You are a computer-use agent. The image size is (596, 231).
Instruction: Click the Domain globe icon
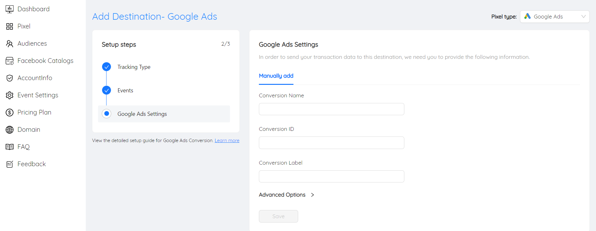tap(10, 130)
